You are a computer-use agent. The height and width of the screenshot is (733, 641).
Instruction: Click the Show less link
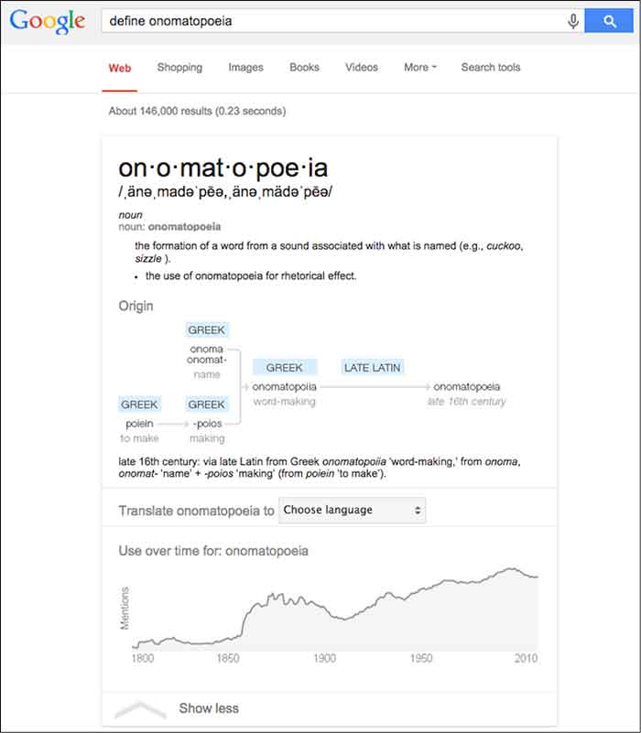[208, 707]
